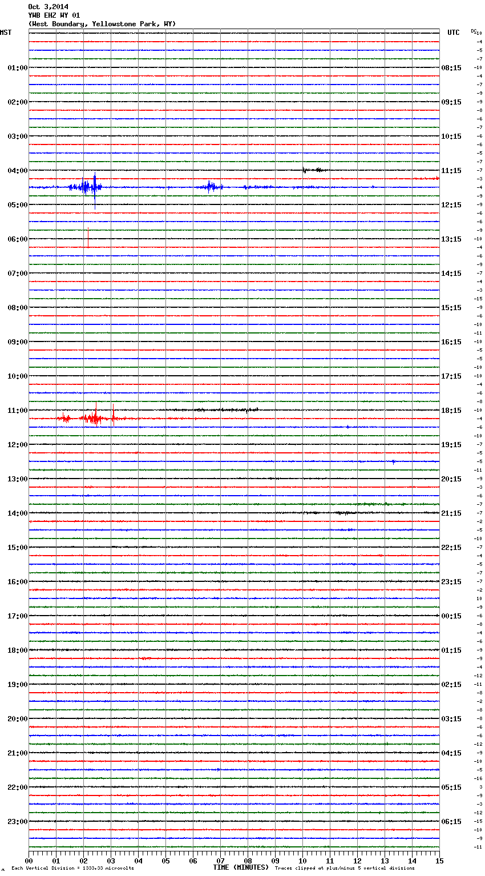Click the green noise patch above the 14:00 trace

379,504
